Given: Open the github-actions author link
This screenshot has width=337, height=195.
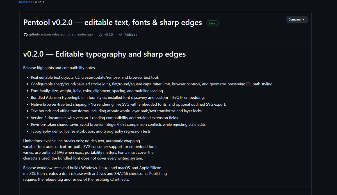Looking at the screenshot, I should pos(40,35).
